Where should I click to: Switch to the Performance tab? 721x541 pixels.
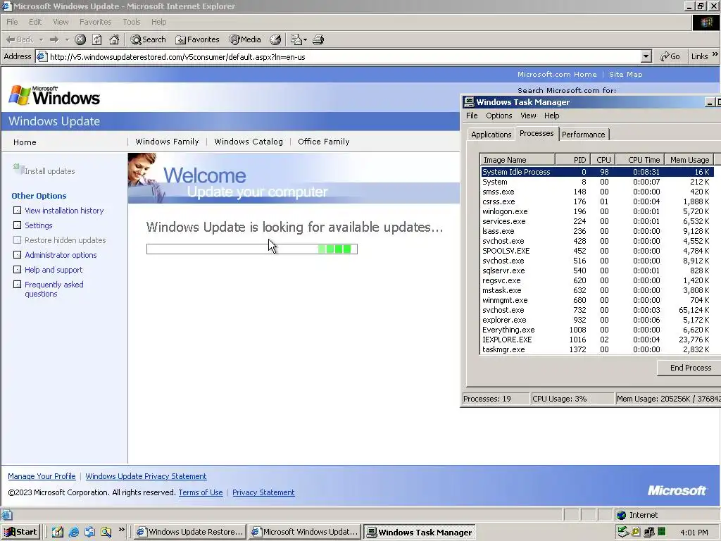pyautogui.click(x=584, y=135)
